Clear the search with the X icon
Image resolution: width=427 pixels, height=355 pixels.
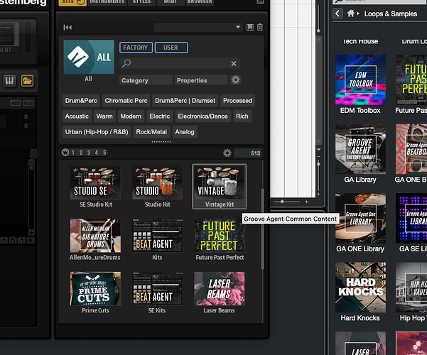234,63
